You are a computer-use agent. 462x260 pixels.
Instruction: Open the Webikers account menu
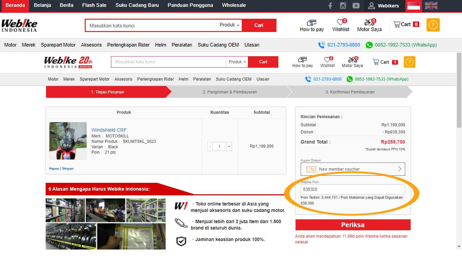coord(384,6)
